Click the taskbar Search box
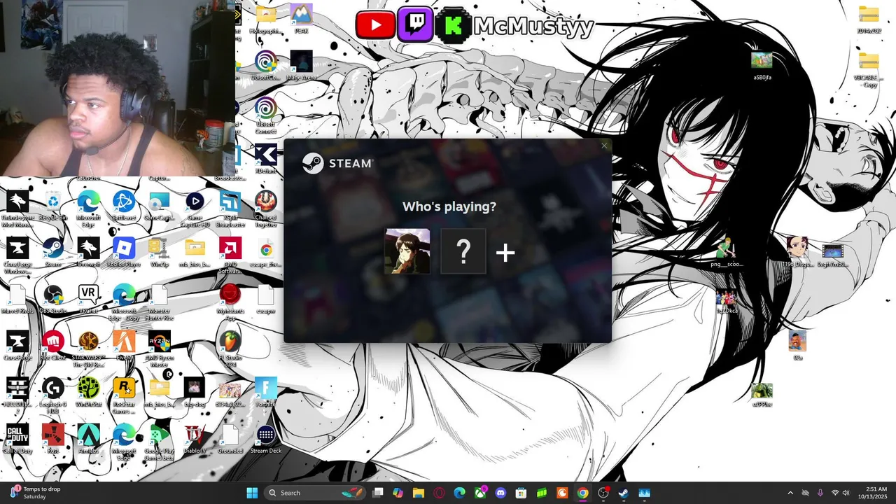This screenshot has width=896, height=504. pos(316,493)
